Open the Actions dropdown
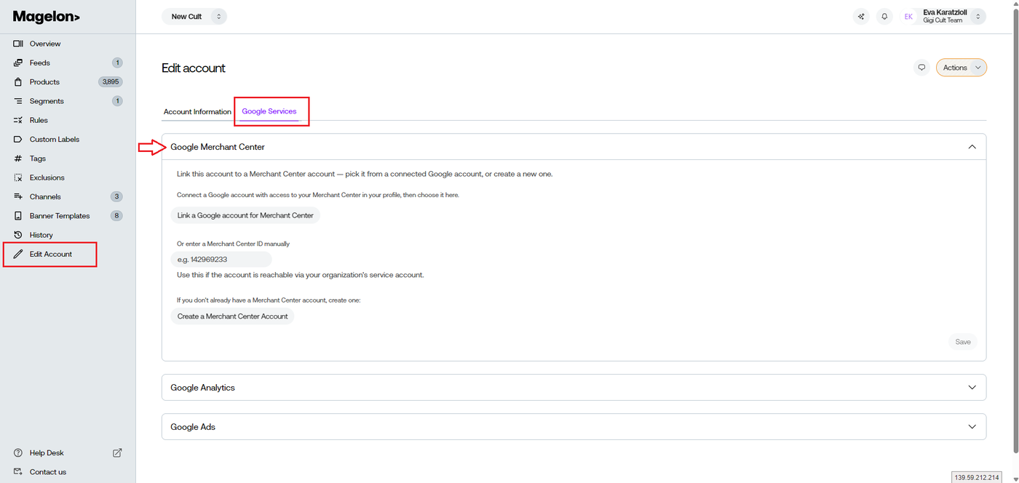 pyautogui.click(x=961, y=68)
